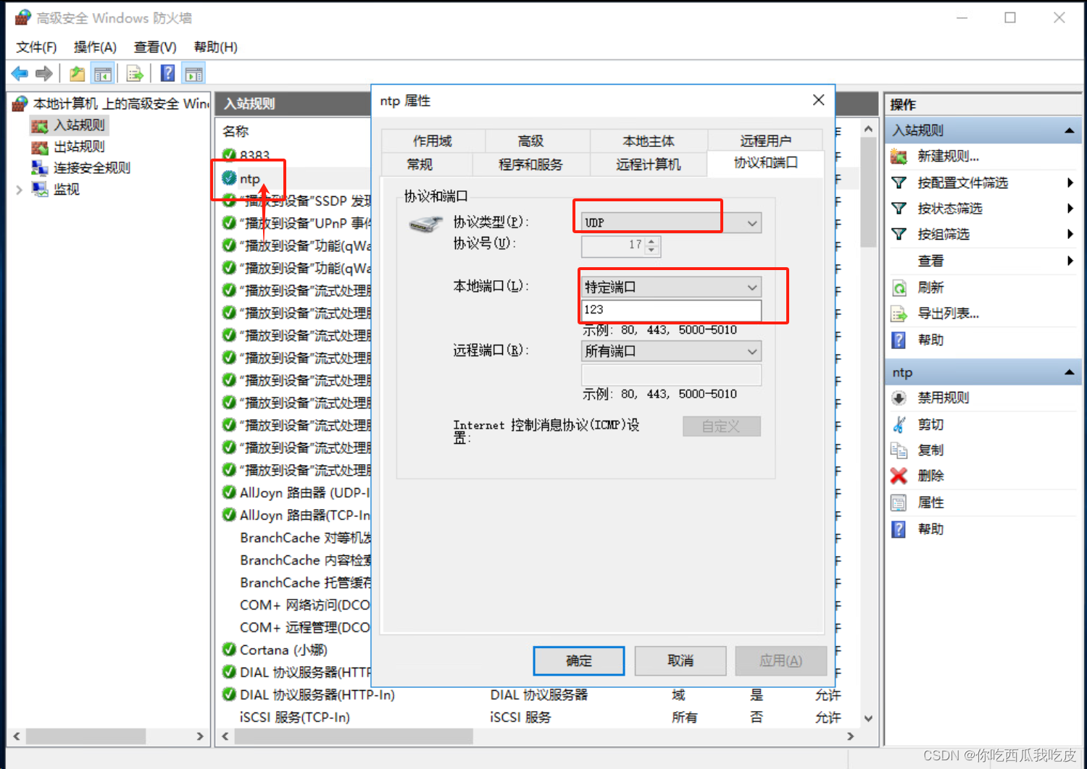Click the export list toolbar icon
The image size is (1087, 769).
click(135, 72)
